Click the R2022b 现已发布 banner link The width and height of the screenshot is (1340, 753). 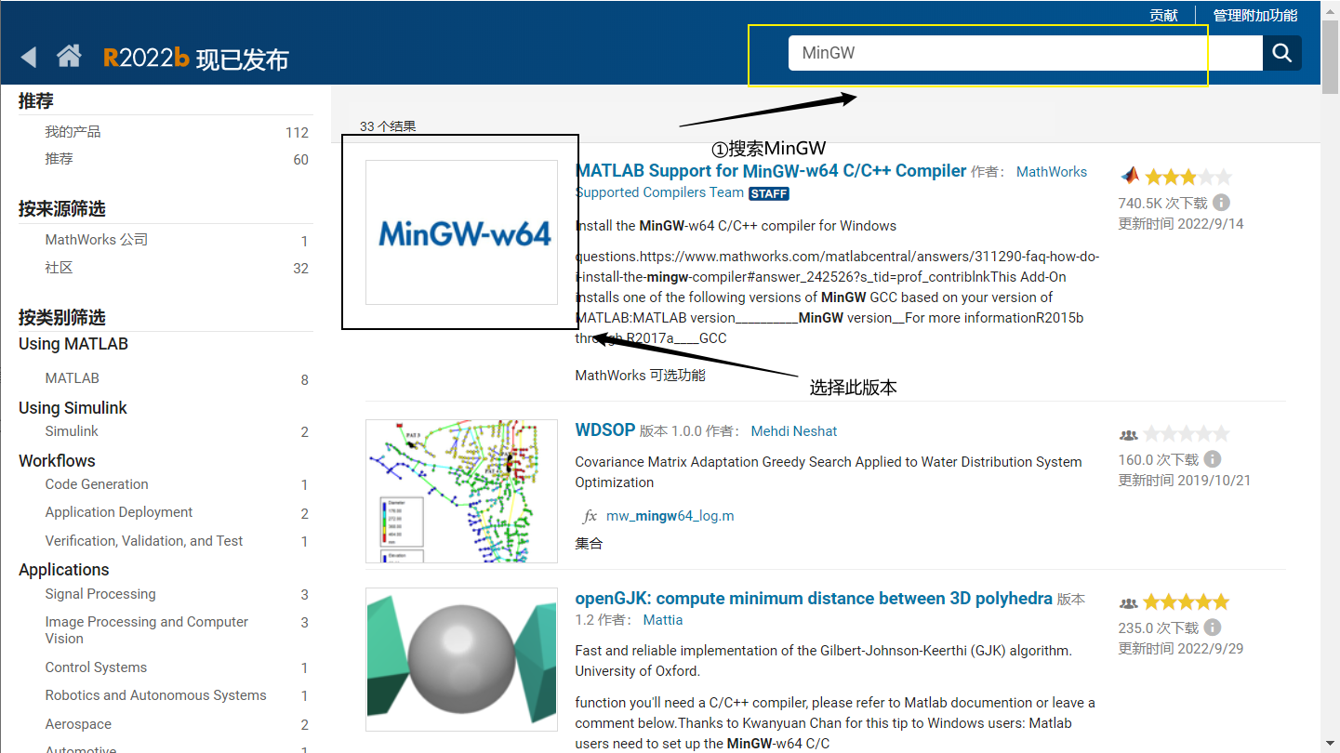pos(196,59)
